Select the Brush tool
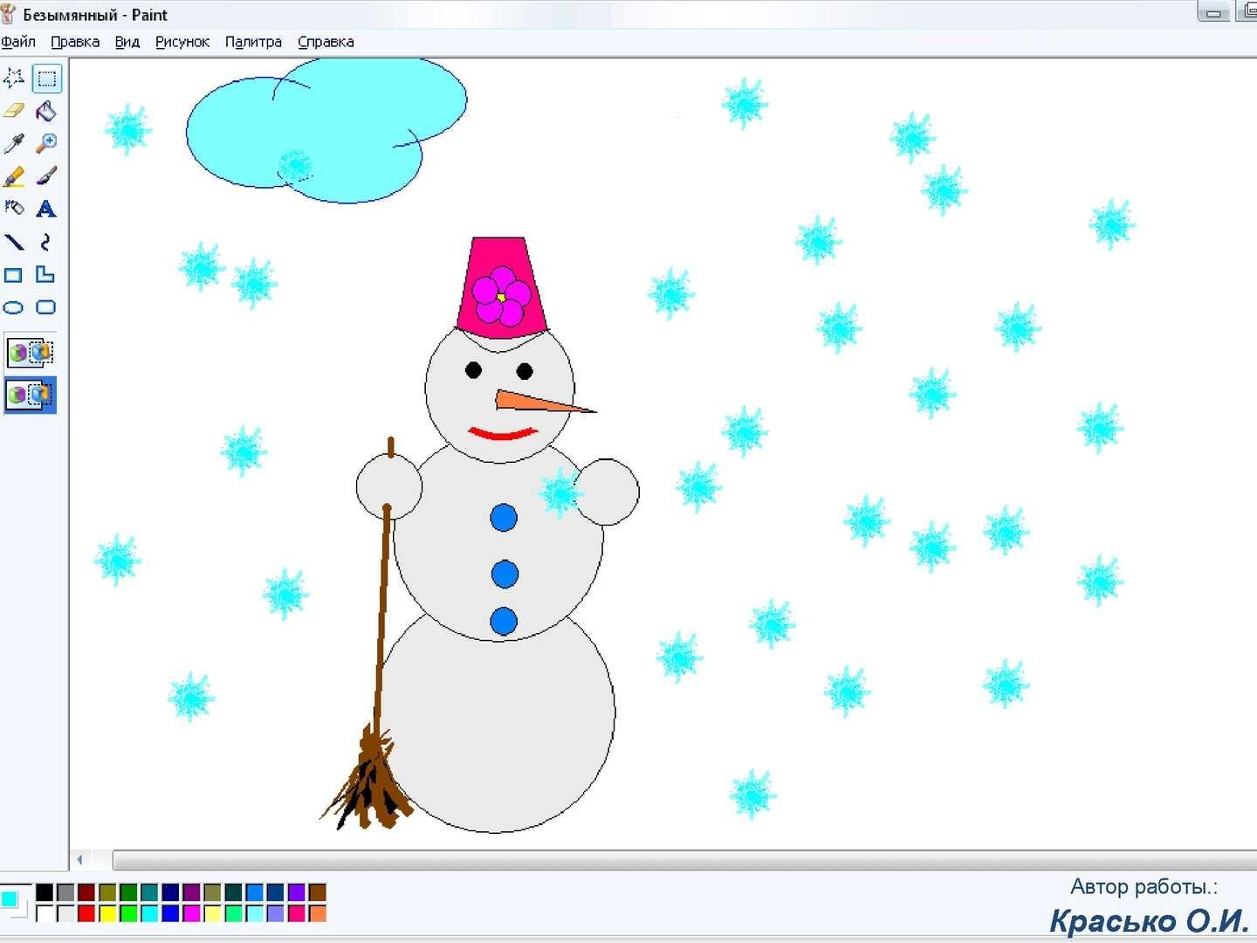The image size is (1257, 943). tap(46, 176)
